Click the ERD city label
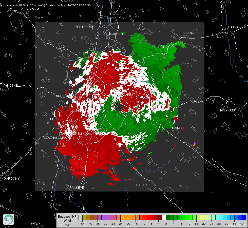 point(53,119)
